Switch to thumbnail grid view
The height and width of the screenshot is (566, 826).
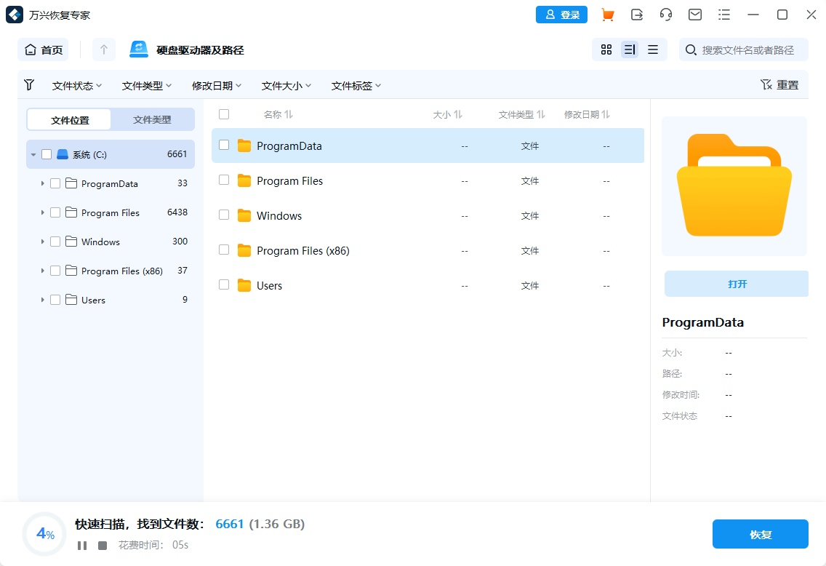[x=606, y=49]
